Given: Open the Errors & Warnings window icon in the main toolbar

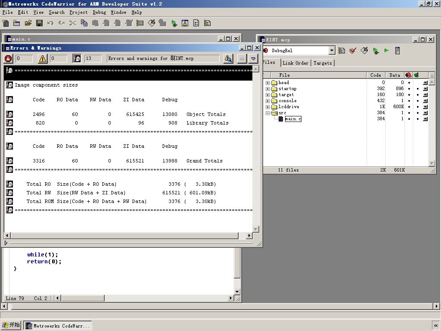Looking at the screenshot, I should click(185, 23).
